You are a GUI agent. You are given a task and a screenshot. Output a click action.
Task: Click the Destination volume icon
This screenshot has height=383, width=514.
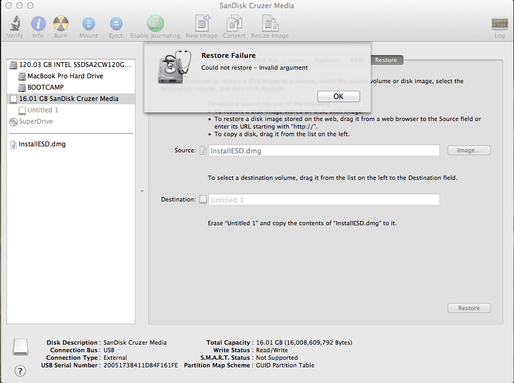203,199
